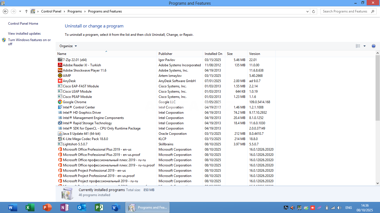
Task: Open Control Panel Home link
Action: click(x=23, y=24)
